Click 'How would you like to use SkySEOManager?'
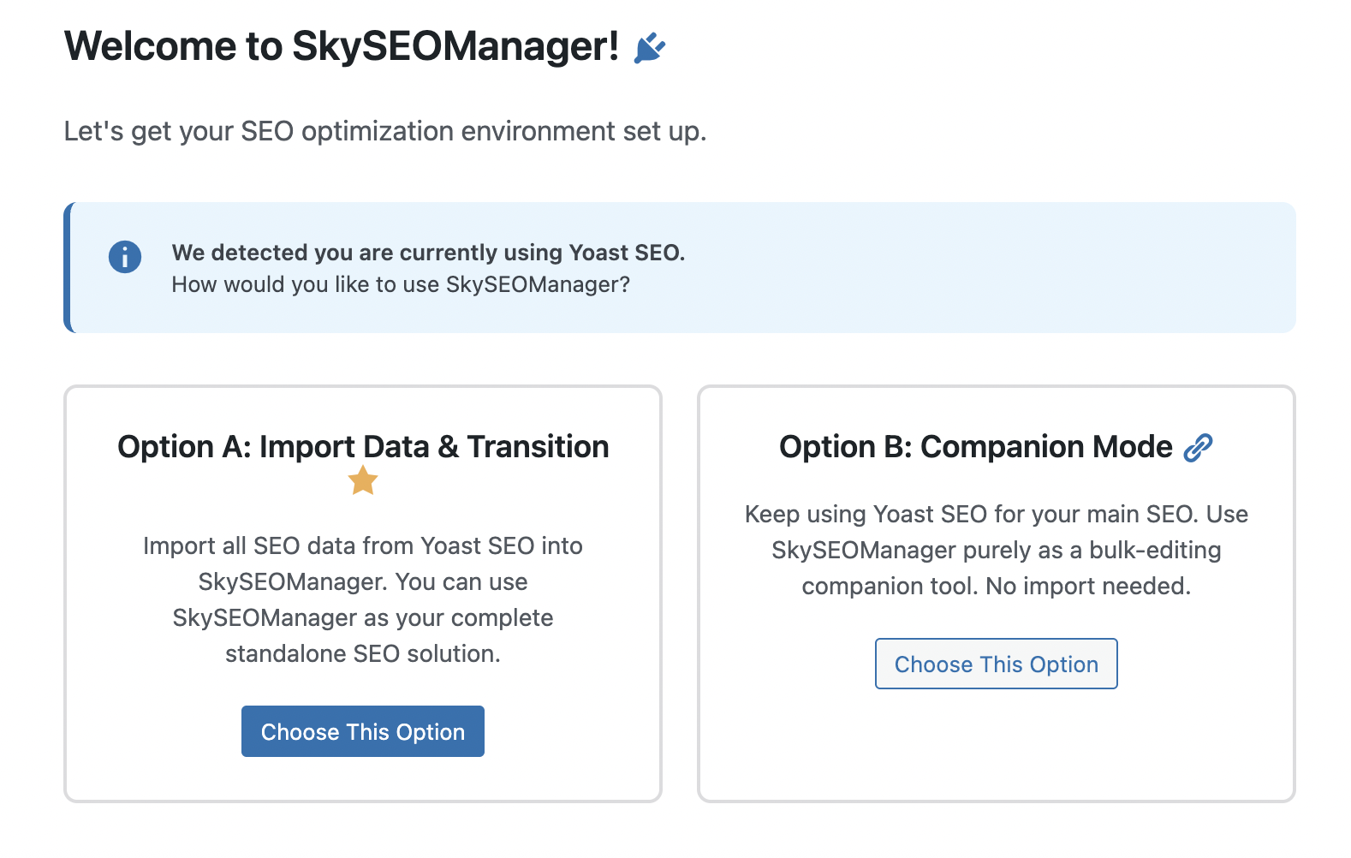This screenshot has width=1351, height=858. tap(401, 284)
